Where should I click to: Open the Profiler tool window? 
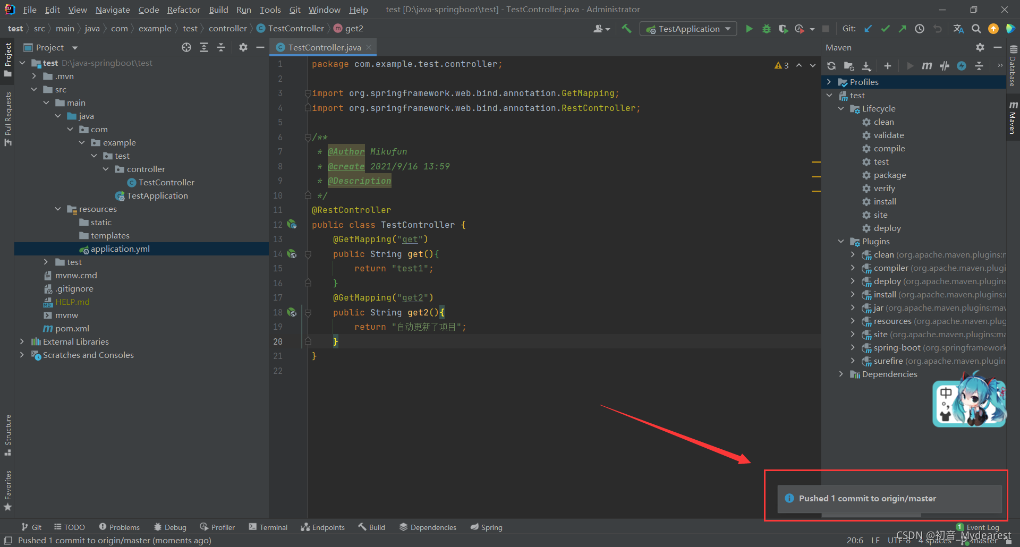(217, 527)
